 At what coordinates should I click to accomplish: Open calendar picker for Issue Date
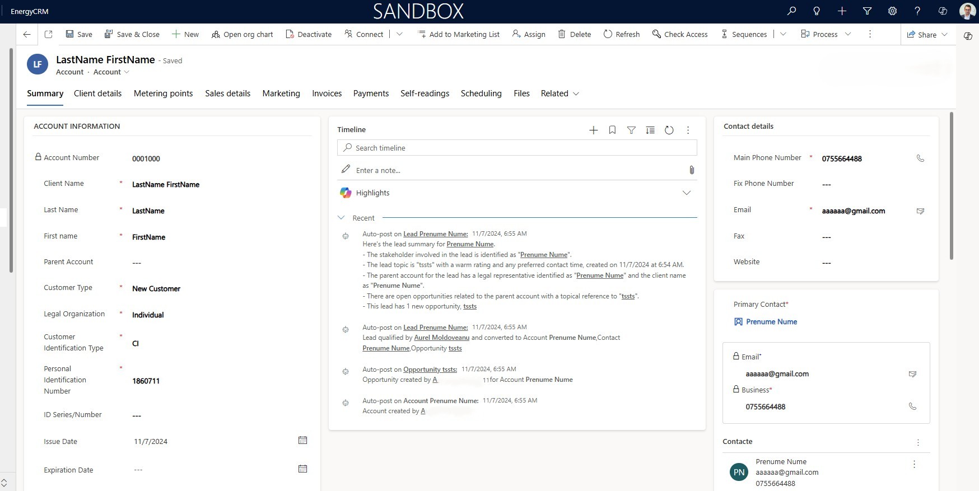(x=302, y=441)
